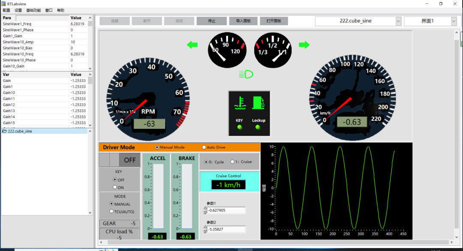Image resolution: width=463 pixels, height=251 pixels.
Task: Click the km/h speedometer gauge
Action: coord(352,97)
